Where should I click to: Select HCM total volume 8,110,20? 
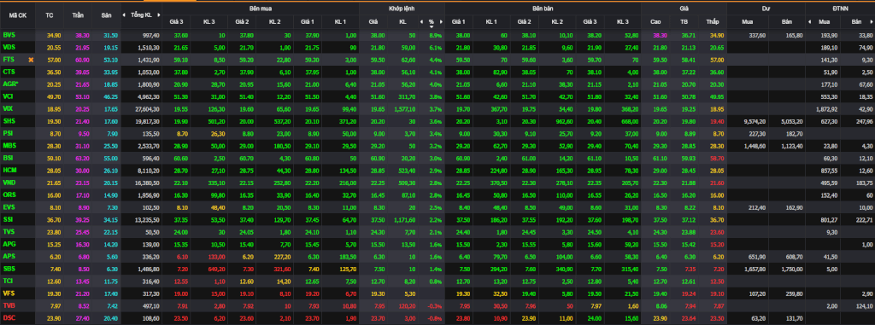150,170
